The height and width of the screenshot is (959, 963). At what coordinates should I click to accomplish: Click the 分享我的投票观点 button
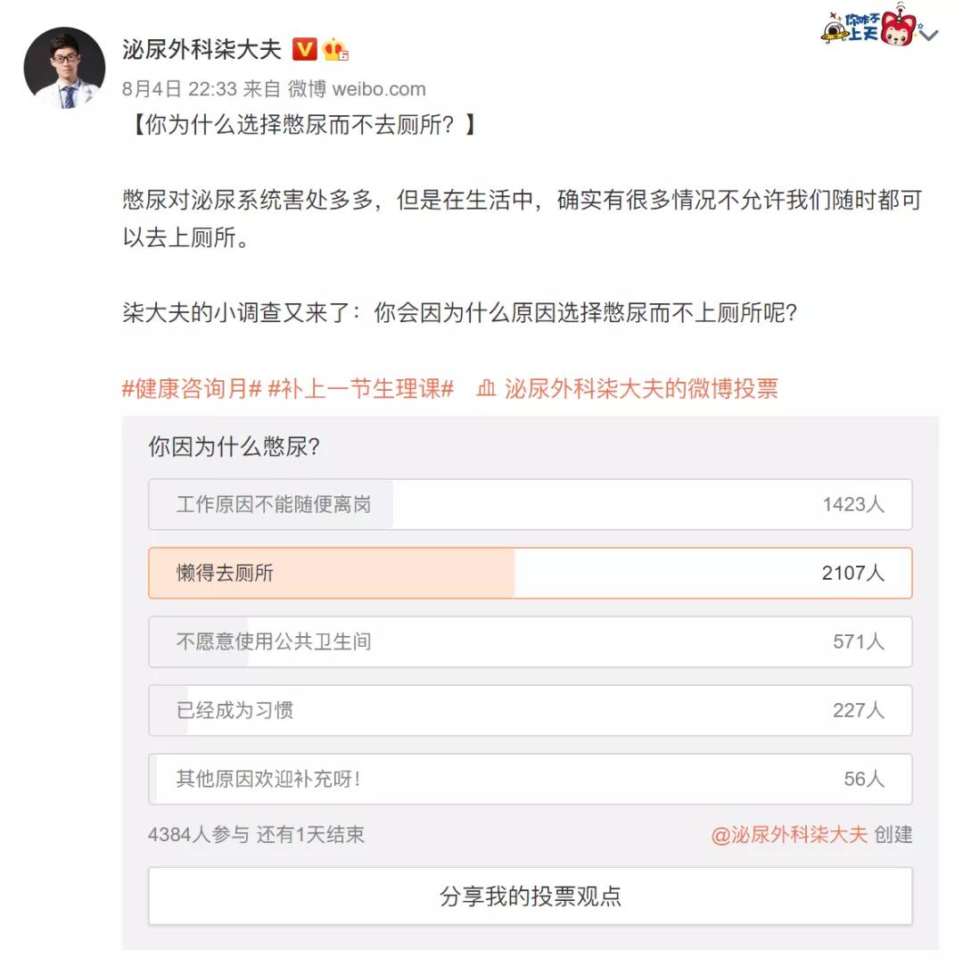click(x=531, y=894)
